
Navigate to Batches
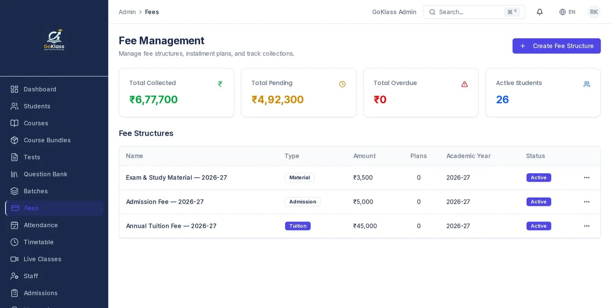(x=54, y=191)
